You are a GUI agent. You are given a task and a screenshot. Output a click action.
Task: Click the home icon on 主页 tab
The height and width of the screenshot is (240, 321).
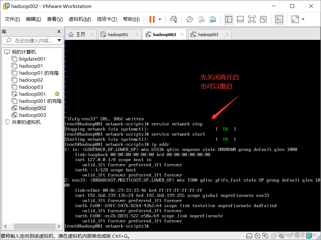(x=71, y=34)
